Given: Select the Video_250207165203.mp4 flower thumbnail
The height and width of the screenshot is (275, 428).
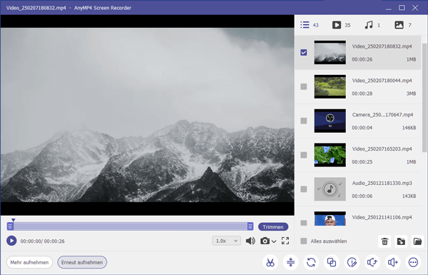Looking at the screenshot, I should click(x=330, y=155).
